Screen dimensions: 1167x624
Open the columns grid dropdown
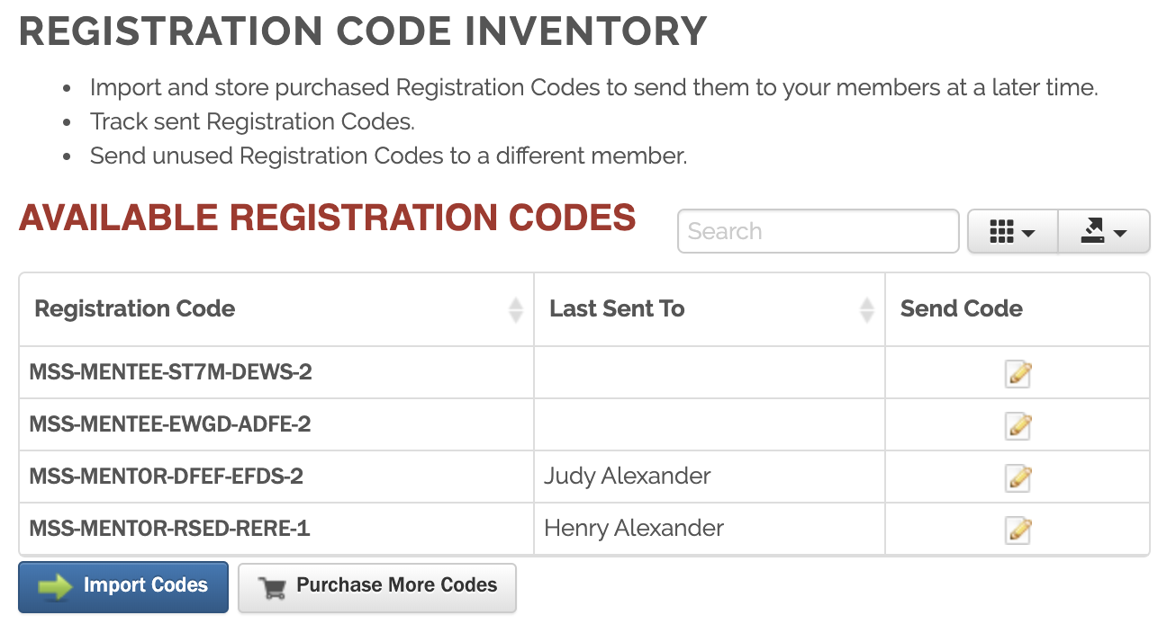[x=1012, y=232]
